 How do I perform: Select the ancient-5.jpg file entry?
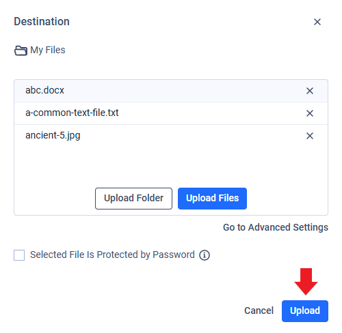[171, 136]
